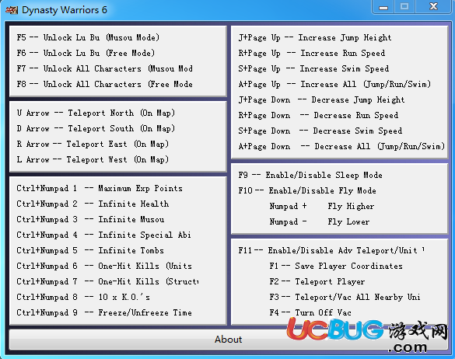Click 'U Arrow -- Teleport North' text
Viewport: 455px width, 359px height.
96,113
